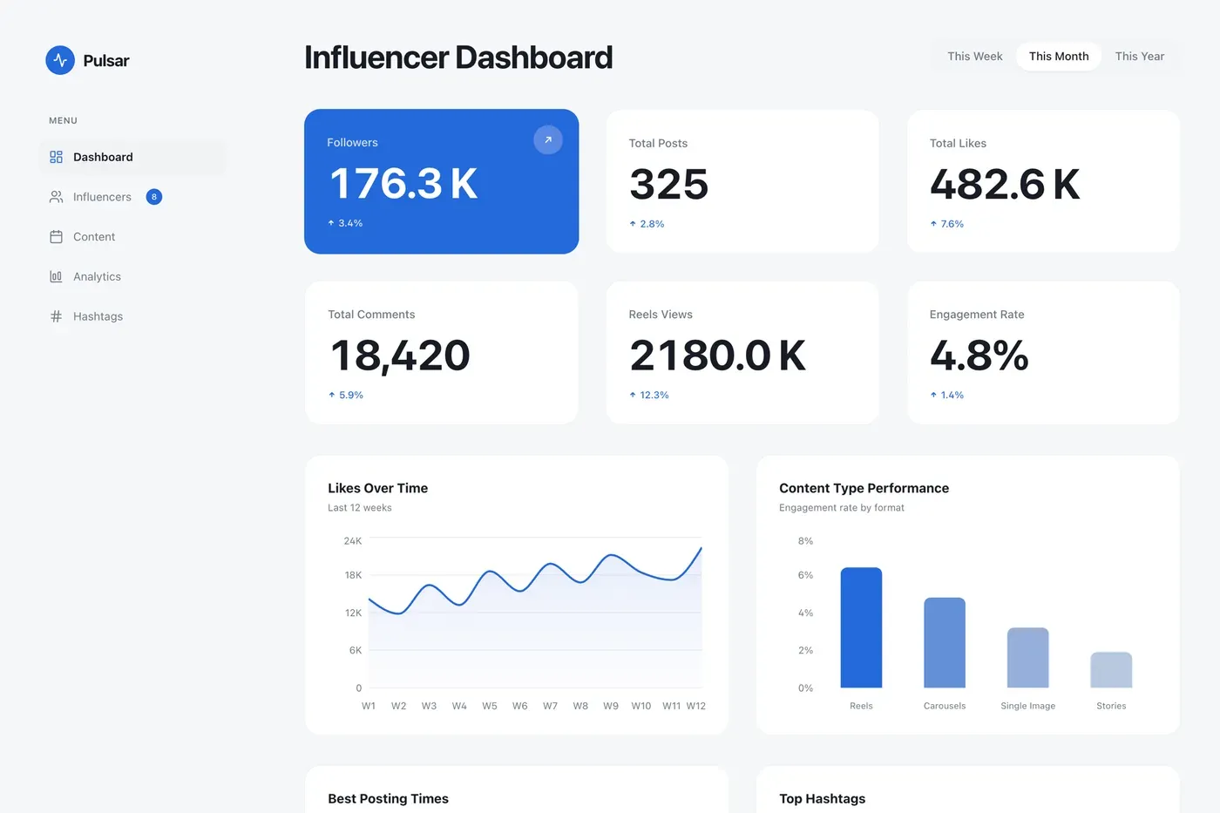Click the Stories bar in chart
The height and width of the screenshot is (813, 1220).
(1111, 670)
